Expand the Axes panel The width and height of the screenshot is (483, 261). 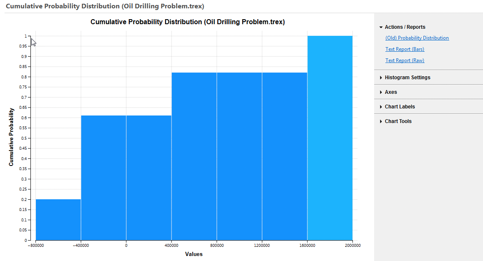tap(390, 92)
